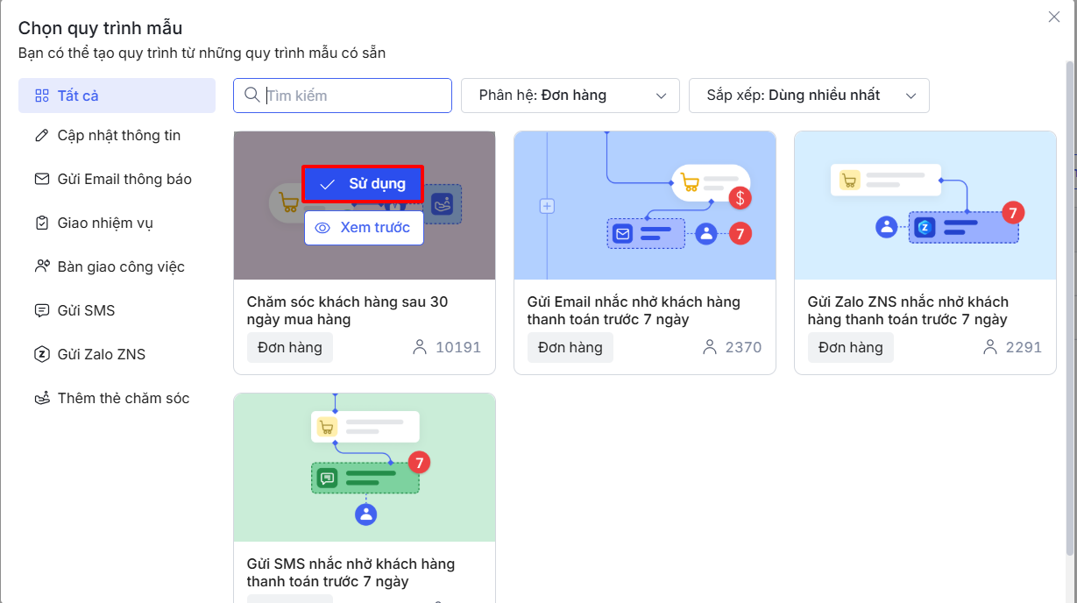This screenshot has width=1077, height=603.
Task: Click the Xem trước preview button
Action: (x=364, y=228)
